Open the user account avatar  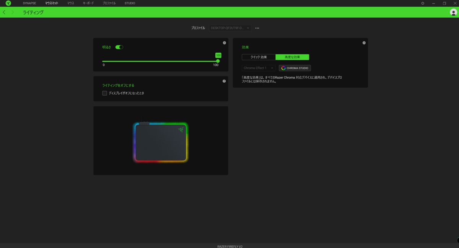click(453, 12)
